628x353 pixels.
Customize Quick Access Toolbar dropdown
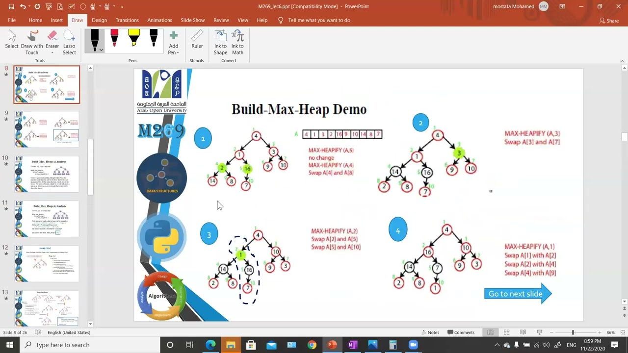pos(122,7)
